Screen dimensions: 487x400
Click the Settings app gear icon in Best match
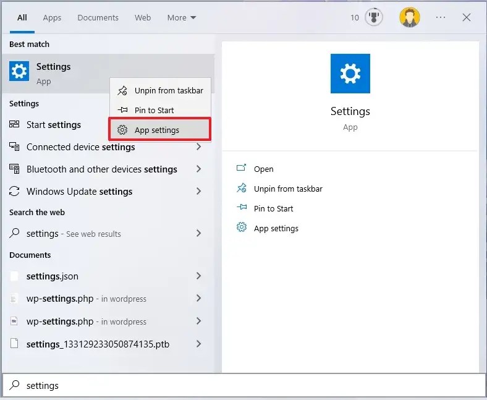(19, 71)
